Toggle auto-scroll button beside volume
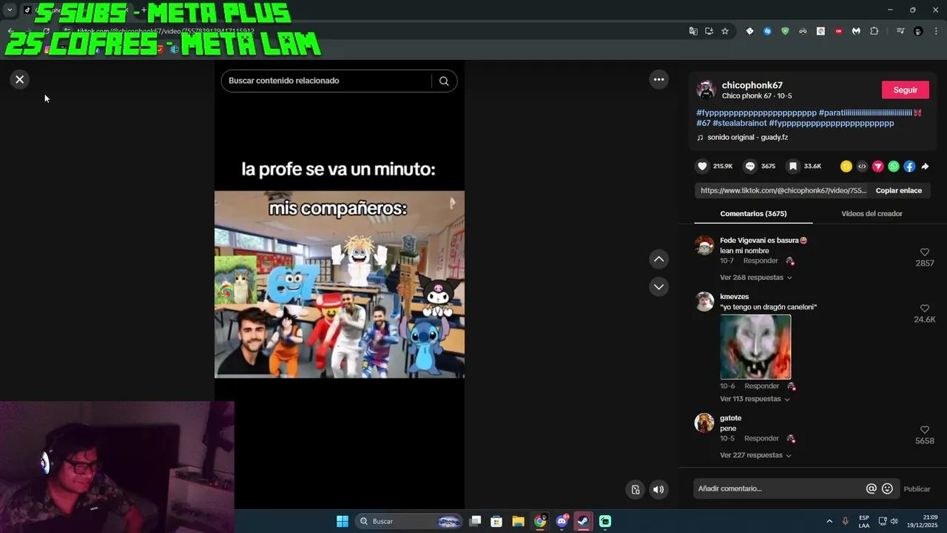Viewport: 947px width, 533px height. (x=635, y=489)
